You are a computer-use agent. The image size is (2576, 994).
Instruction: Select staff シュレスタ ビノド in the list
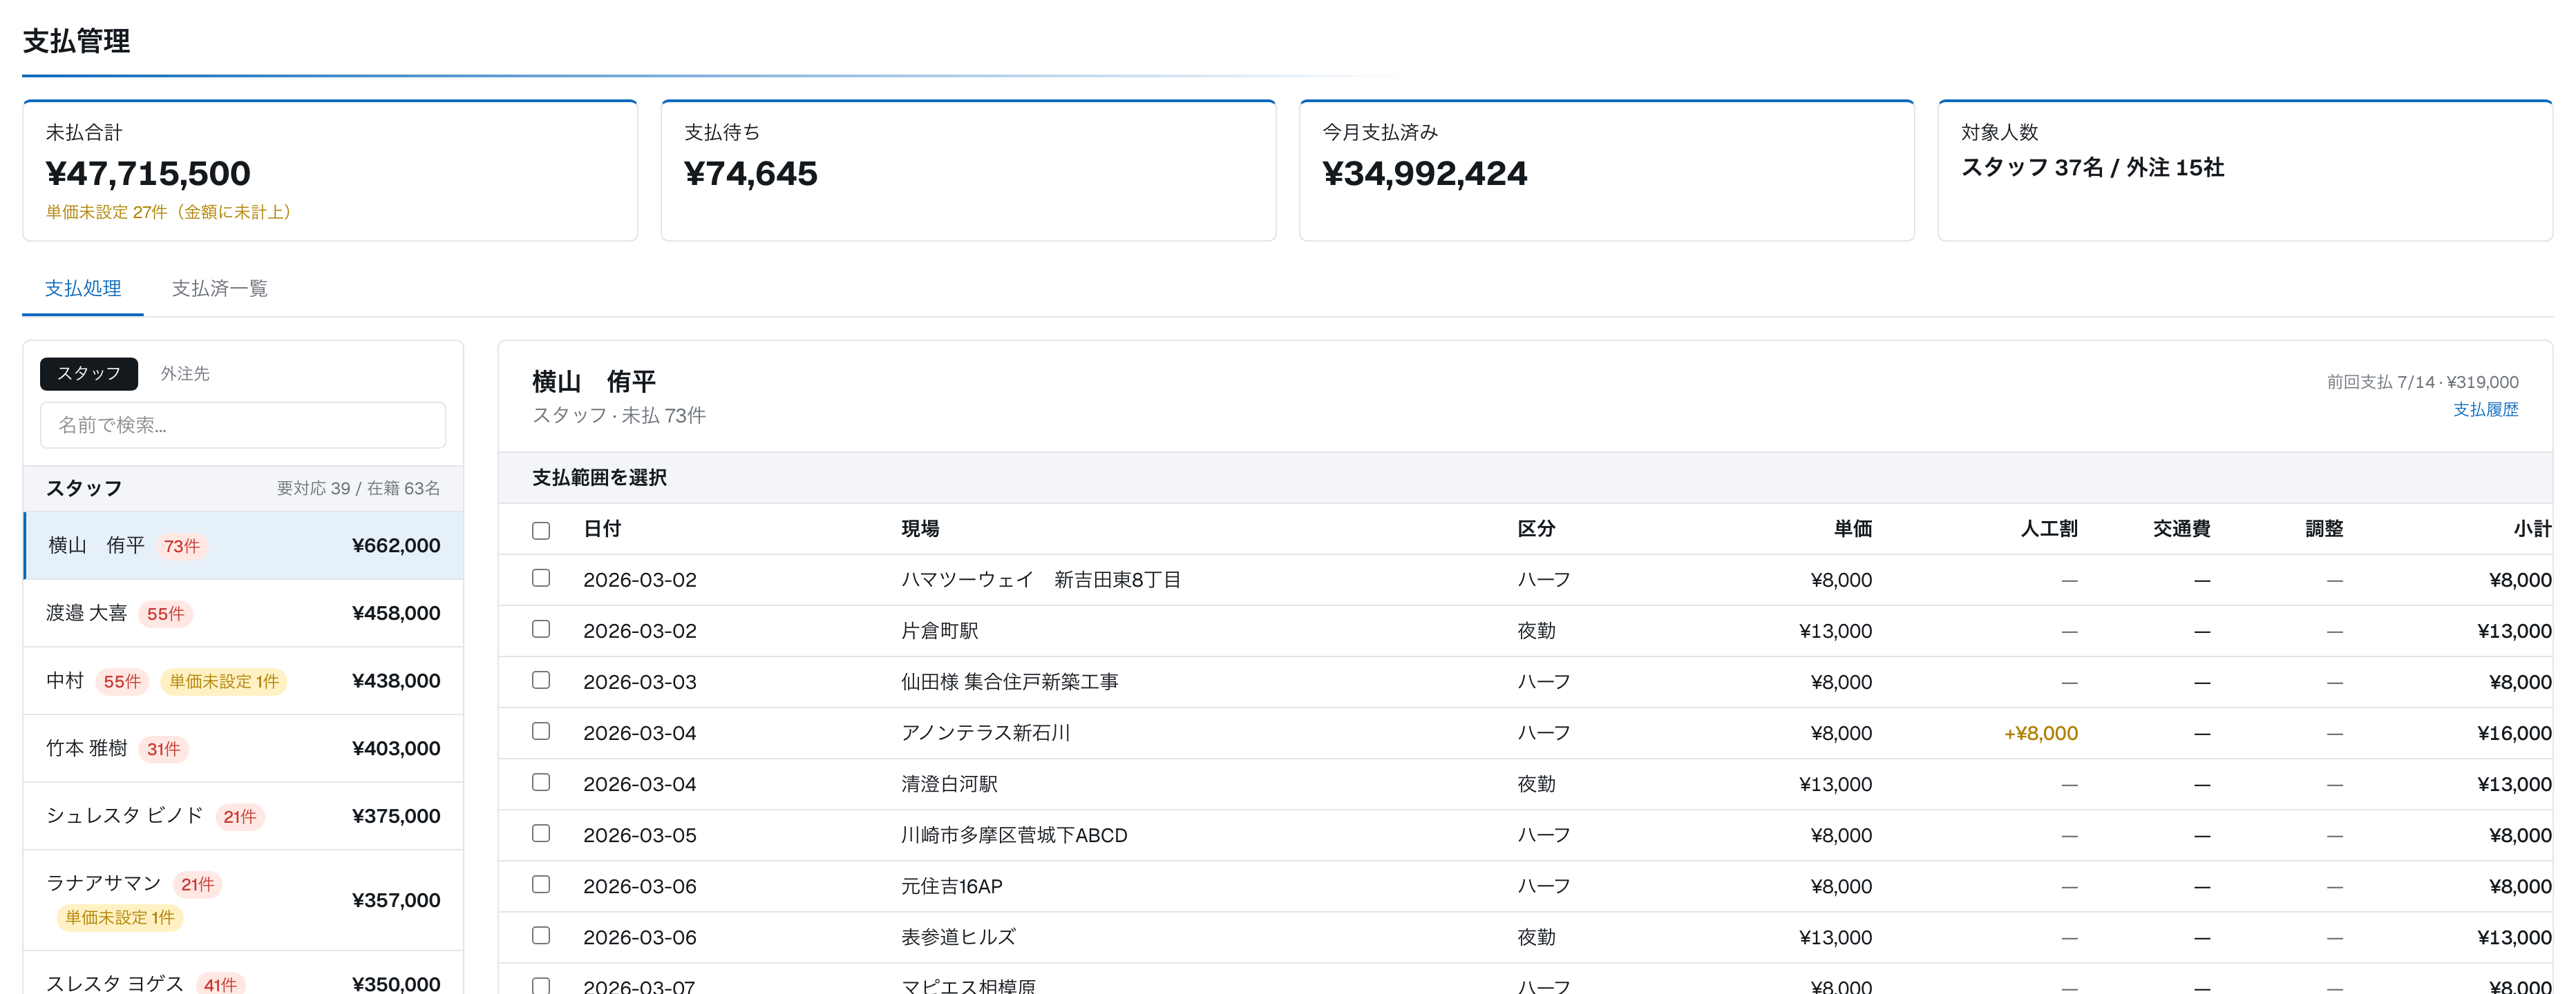coord(243,816)
